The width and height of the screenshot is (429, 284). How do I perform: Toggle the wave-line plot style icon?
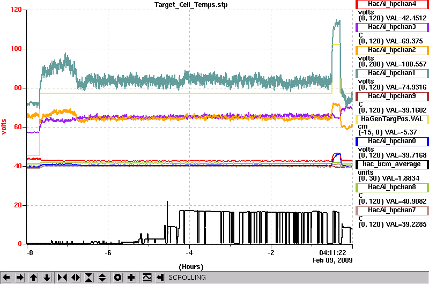pos(147,278)
